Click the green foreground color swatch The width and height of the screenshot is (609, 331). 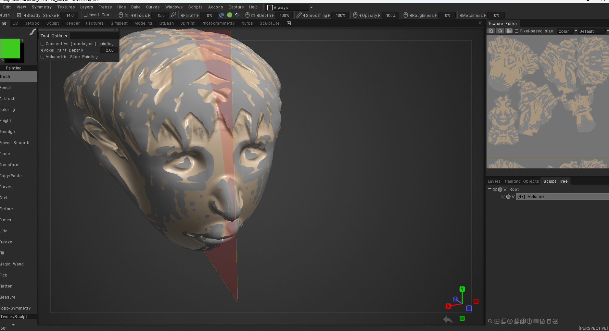click(x=10, y=48)
